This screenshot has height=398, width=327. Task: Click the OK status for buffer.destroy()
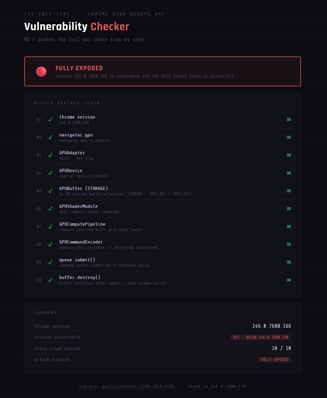coord(289,280)
